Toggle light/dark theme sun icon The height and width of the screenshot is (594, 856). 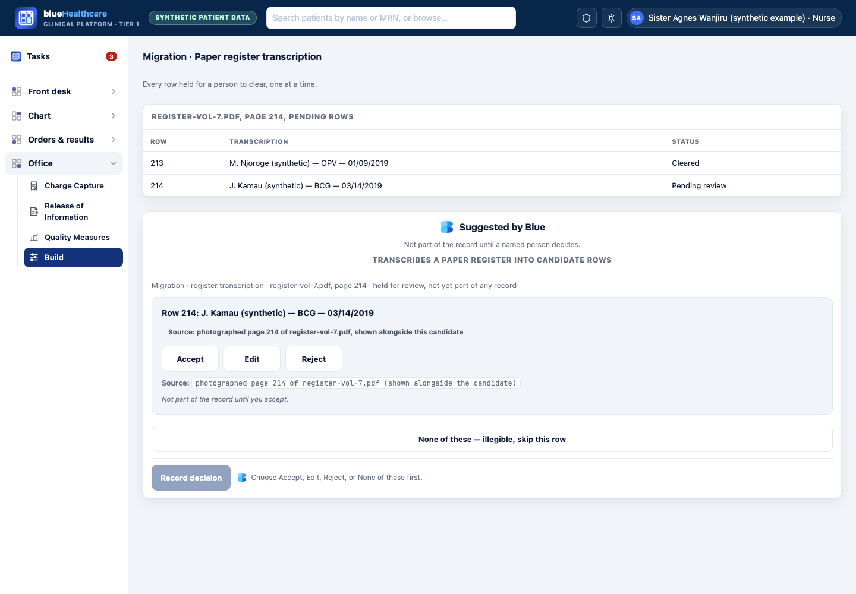[612, 18]
